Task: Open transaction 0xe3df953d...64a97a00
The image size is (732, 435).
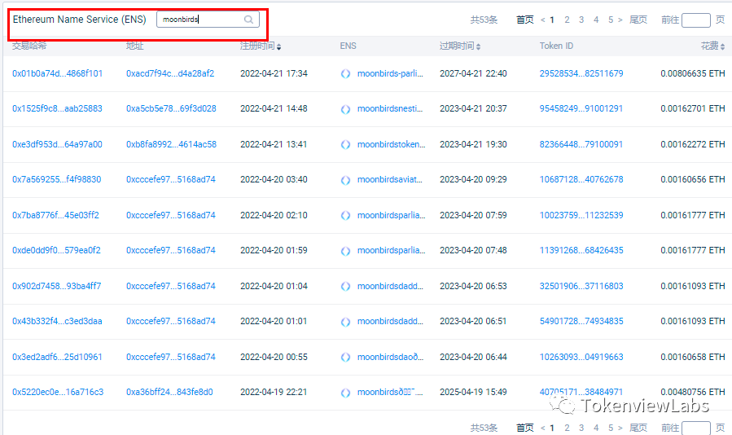Action: click(57, 144)
